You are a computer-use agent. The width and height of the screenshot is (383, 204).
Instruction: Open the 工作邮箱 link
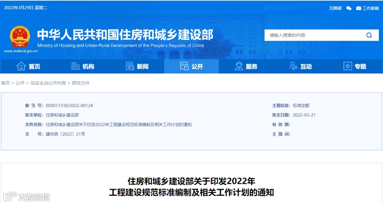tap(371, 8)
